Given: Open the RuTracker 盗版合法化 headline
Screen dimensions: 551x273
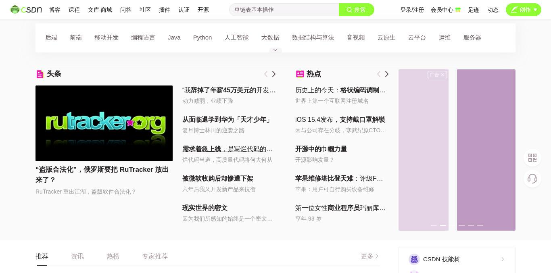Looking at the screenshot, I should point(102,175).
